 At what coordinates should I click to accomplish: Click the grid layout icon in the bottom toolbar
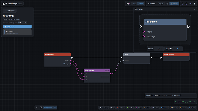pos(41,108)
